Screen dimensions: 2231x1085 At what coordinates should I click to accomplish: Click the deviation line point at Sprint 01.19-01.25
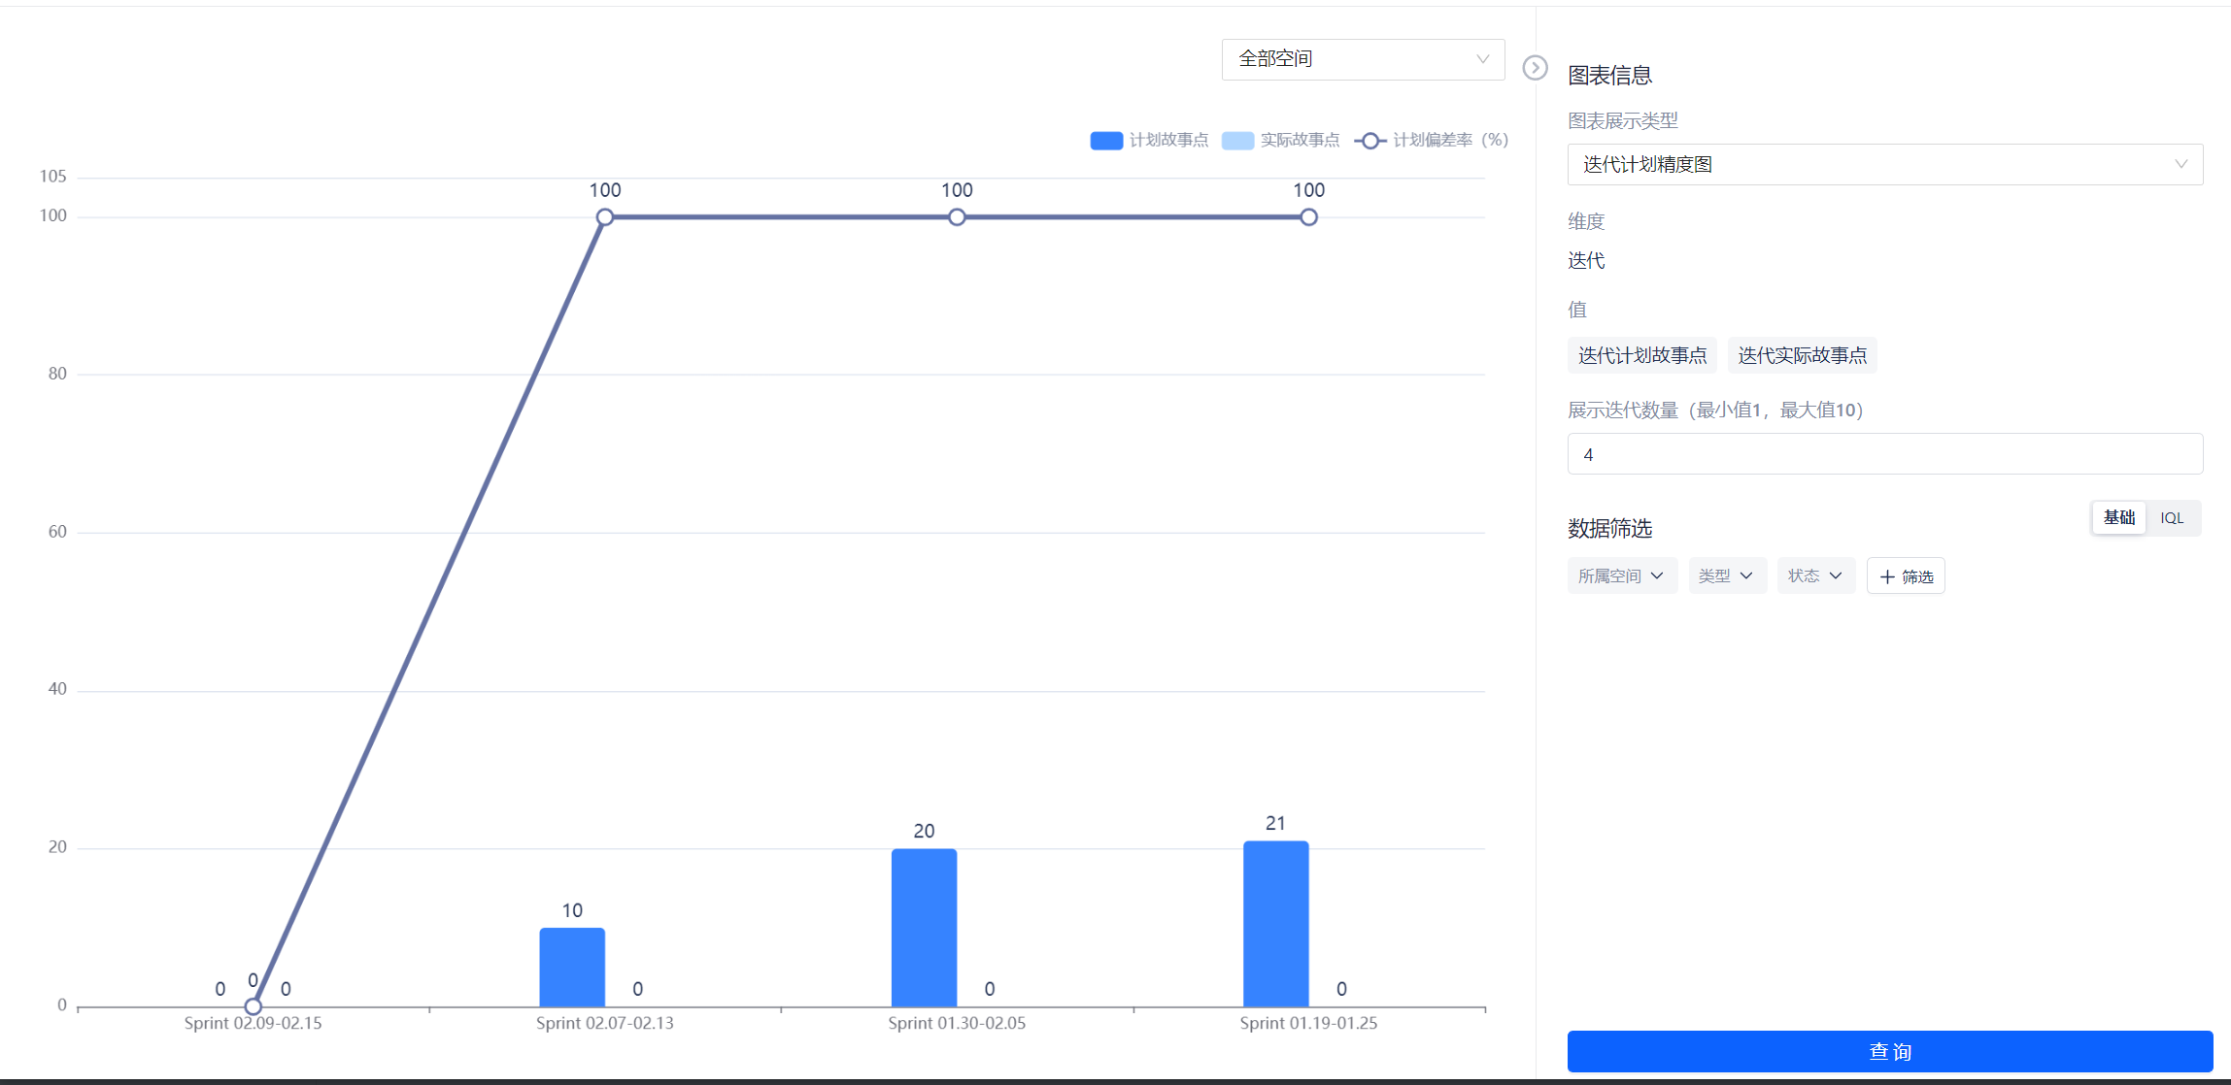pos(1308,217)
